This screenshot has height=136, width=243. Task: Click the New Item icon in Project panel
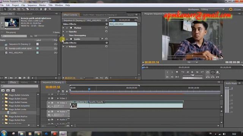[24, 78]
